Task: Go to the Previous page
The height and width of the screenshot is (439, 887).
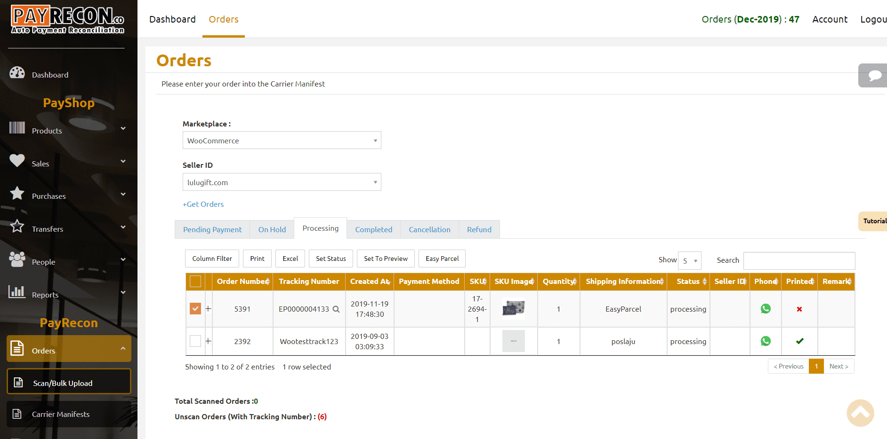Action: (789, 366)
